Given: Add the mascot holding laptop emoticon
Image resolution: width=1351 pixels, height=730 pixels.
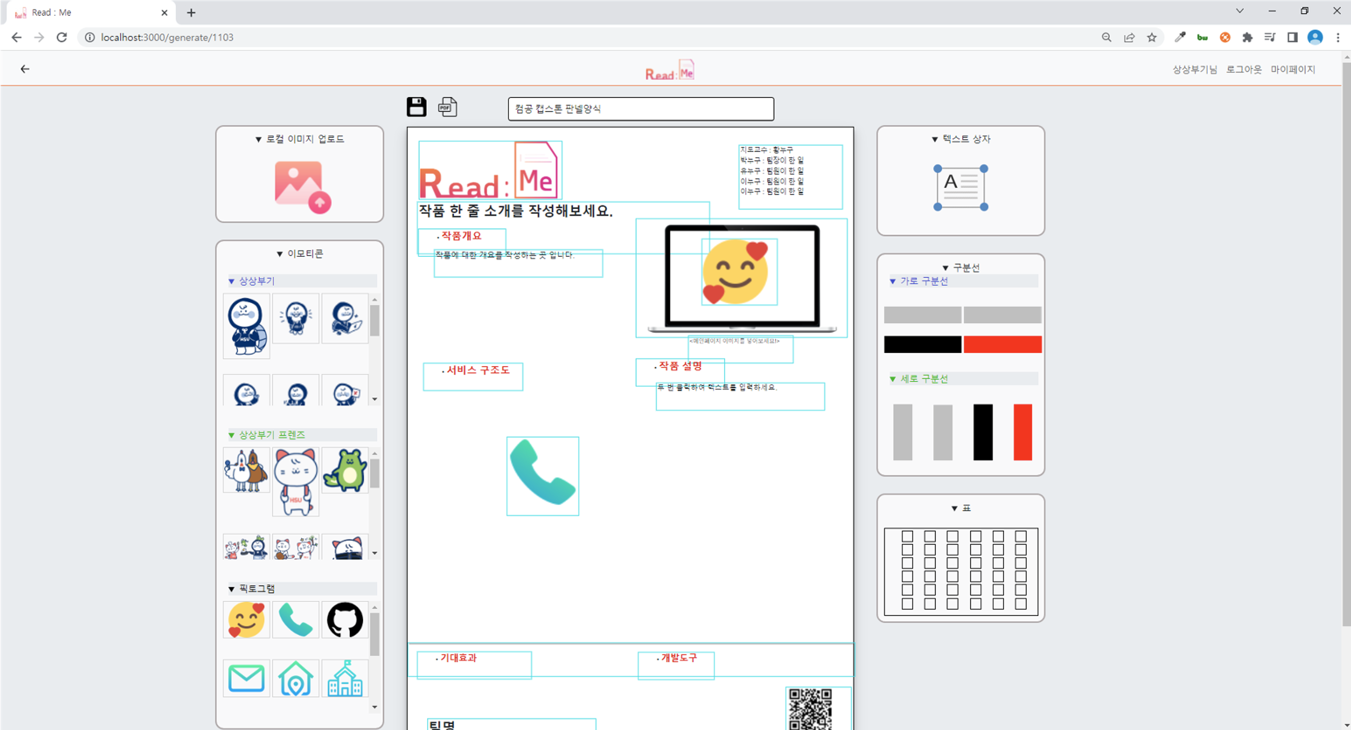Looking at the screenshot, I should coord(345,318).
